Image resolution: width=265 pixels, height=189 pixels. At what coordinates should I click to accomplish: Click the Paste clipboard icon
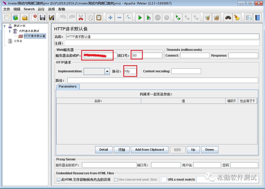[99, 18]
